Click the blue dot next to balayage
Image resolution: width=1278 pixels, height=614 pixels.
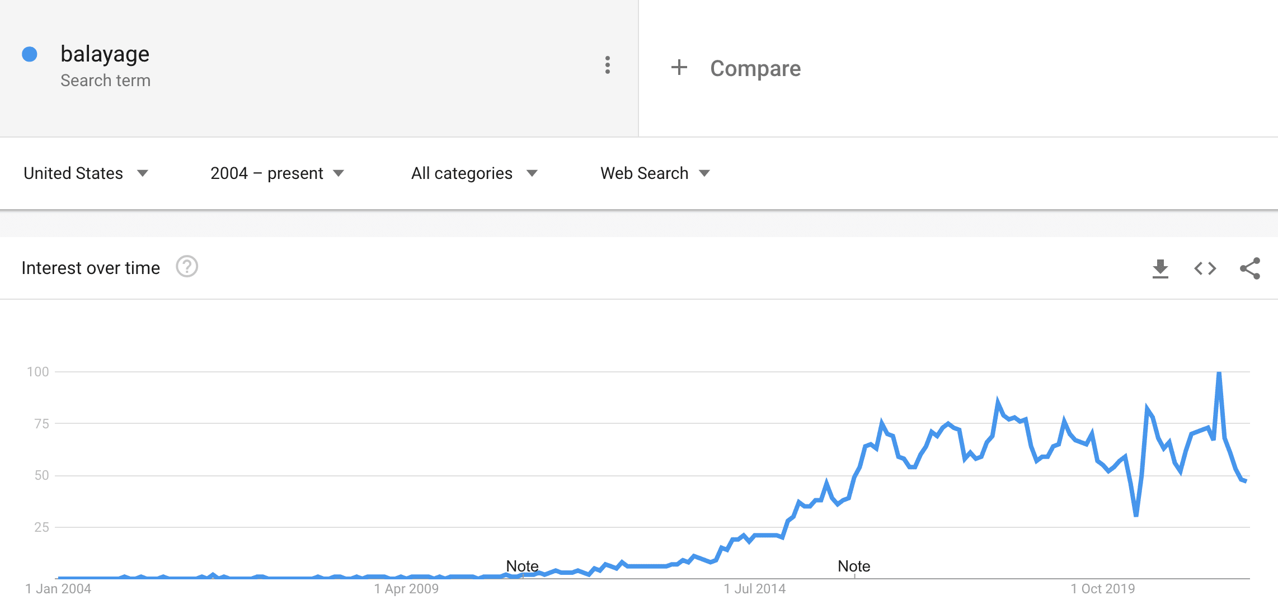[30, 54]
